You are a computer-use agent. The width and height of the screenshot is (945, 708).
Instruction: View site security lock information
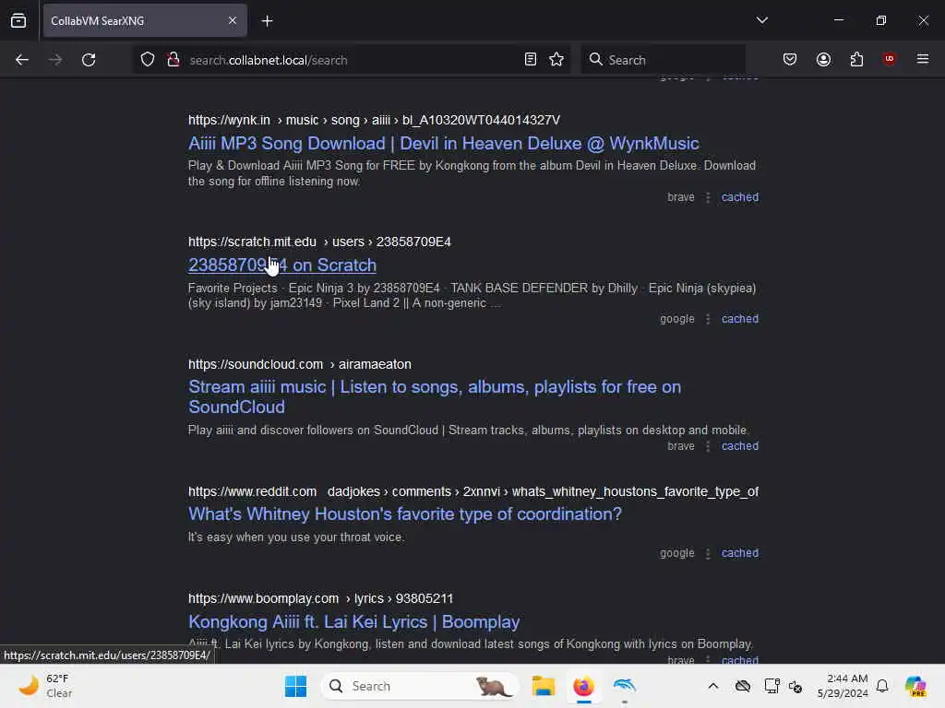(x=173, y=60)
